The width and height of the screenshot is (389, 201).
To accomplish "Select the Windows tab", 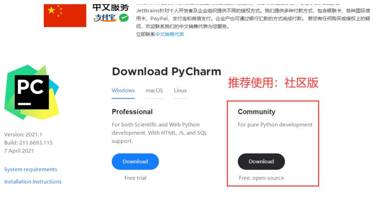I will [123, 90].
